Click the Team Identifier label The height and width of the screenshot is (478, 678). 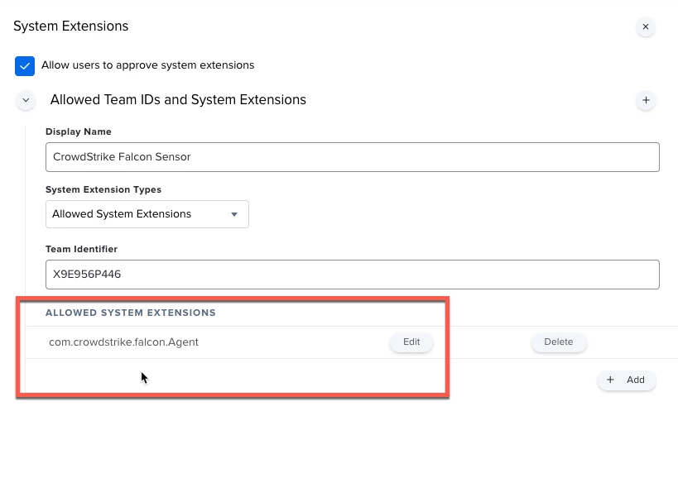[x=81, y=249]
